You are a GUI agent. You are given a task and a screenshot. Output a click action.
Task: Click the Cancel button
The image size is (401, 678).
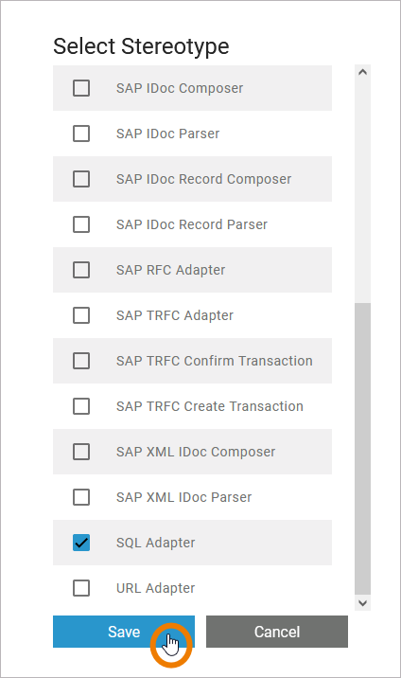pos(277,632)
